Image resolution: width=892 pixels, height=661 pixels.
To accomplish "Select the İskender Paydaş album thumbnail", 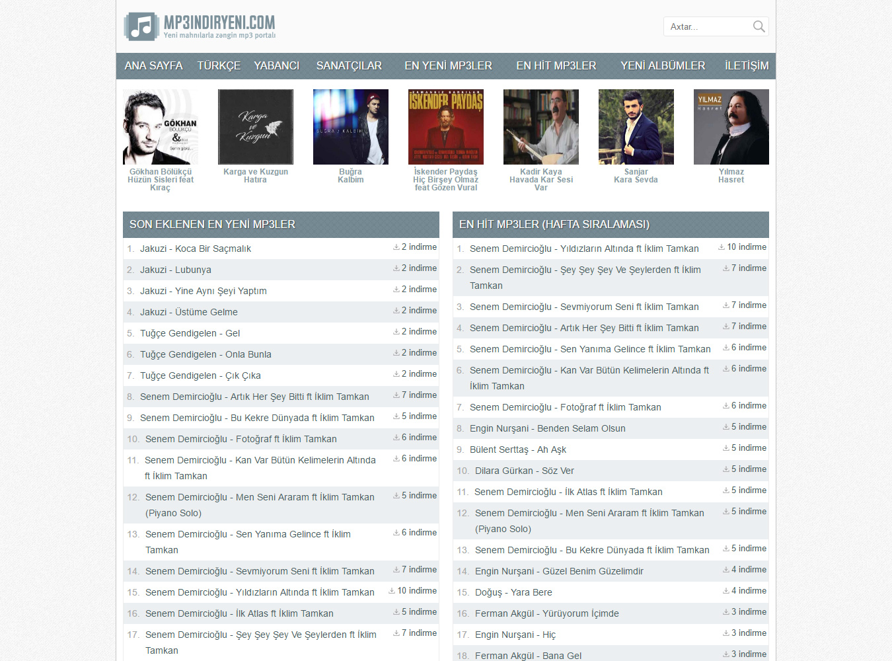I will point(446,127).
